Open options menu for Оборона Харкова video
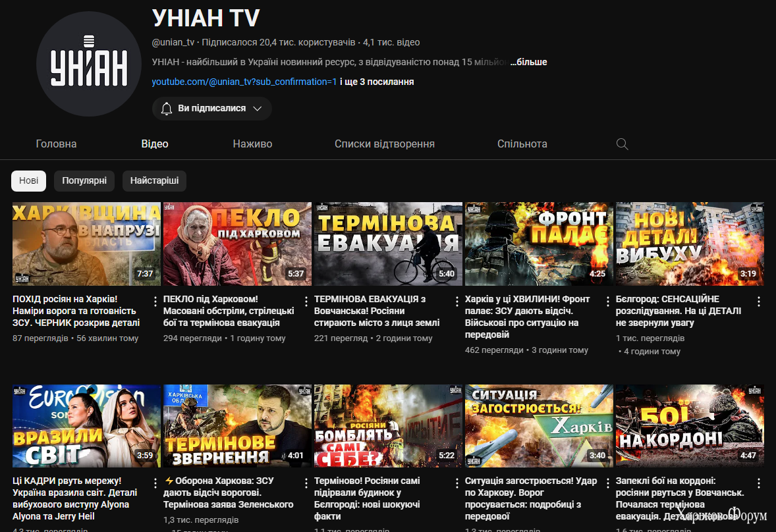776x532 pixels. (x=306, y=483)
